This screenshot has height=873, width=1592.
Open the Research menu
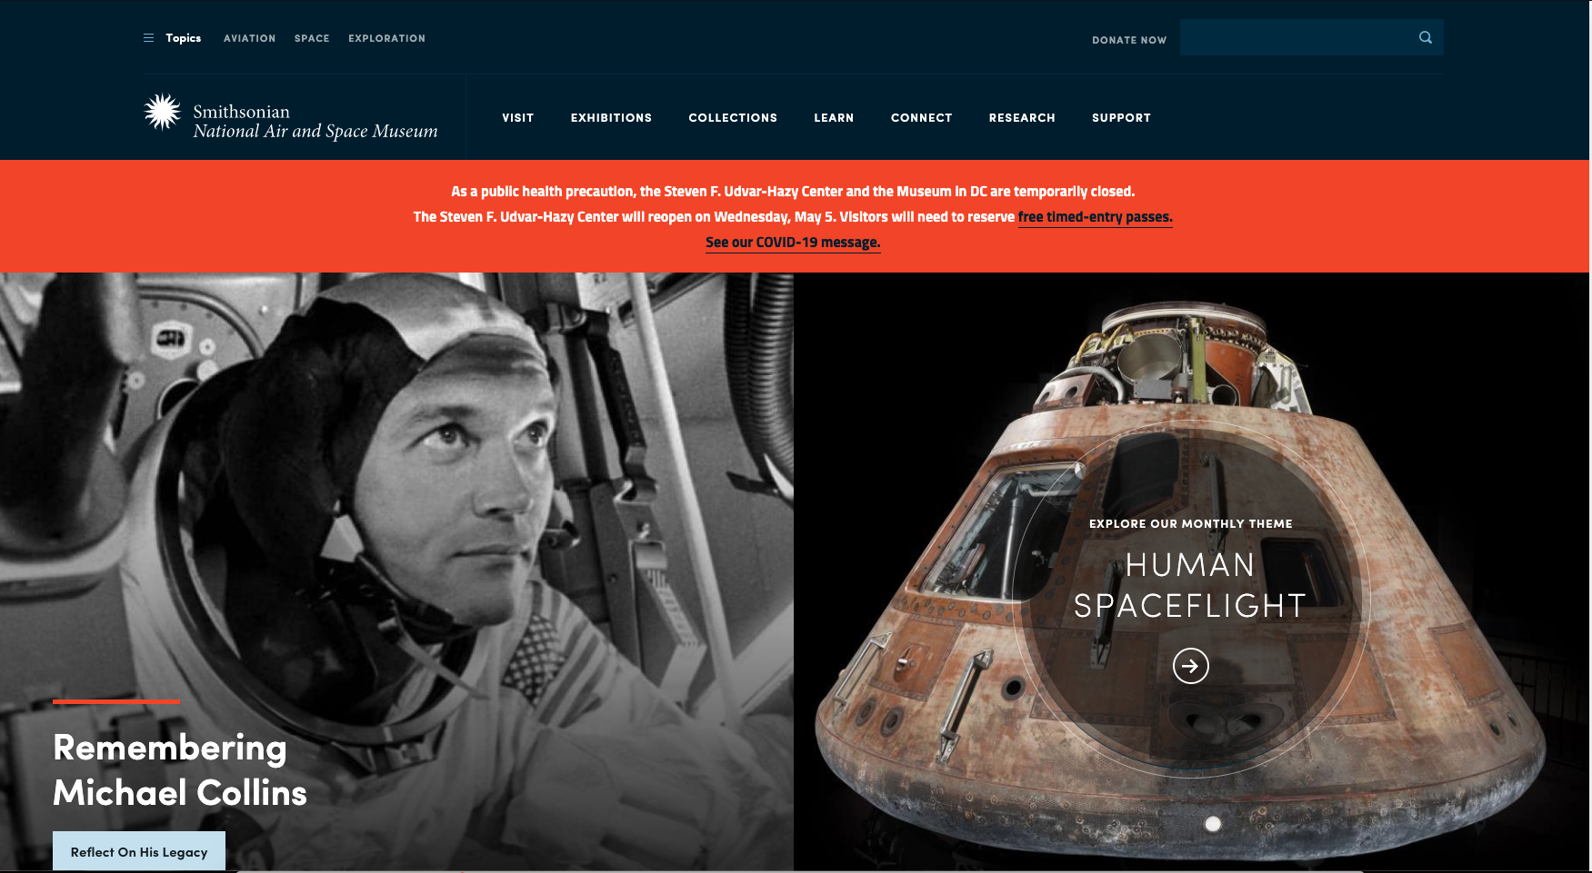tap(1022, 118)
